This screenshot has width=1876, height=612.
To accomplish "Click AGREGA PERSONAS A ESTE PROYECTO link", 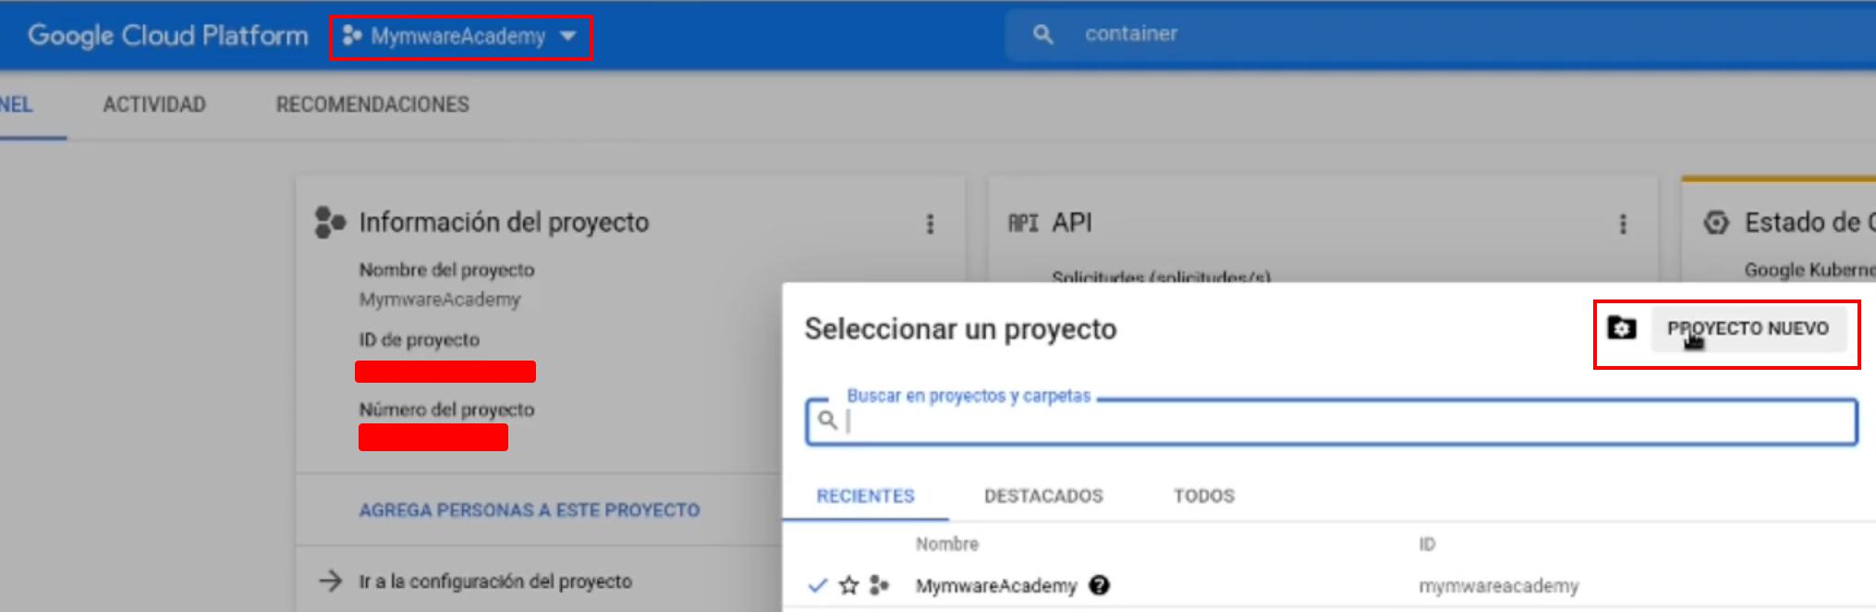I will click(530, 510).
